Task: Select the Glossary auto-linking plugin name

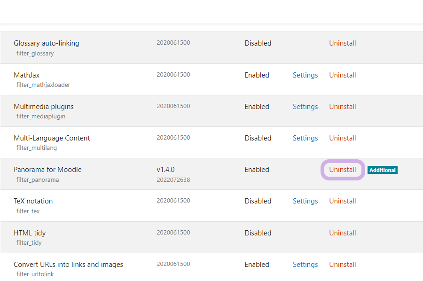Action: tap(46, 43)
